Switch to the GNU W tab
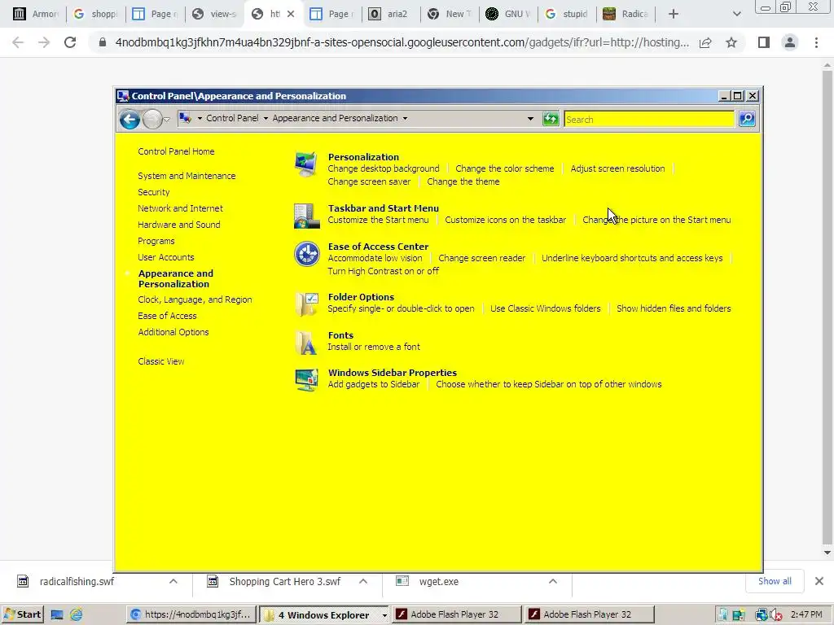 pyautogui.click(x=508, y=14)
